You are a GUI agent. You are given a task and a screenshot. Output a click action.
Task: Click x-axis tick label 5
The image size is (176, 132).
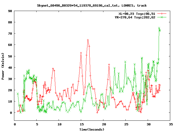click(x=37, y=124)
